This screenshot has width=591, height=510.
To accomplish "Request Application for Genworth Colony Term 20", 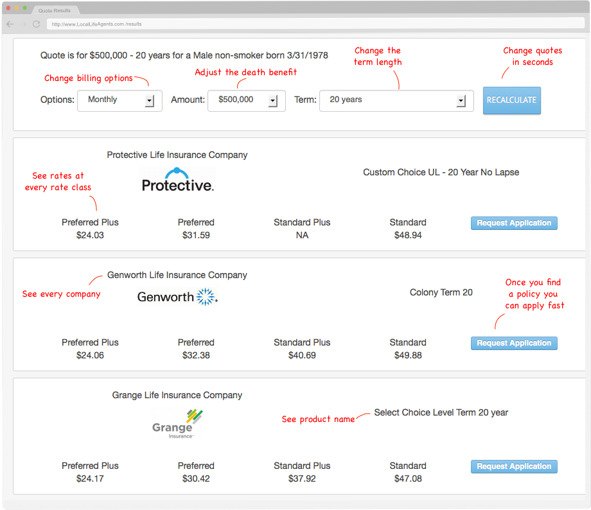I will coord(514,343).
